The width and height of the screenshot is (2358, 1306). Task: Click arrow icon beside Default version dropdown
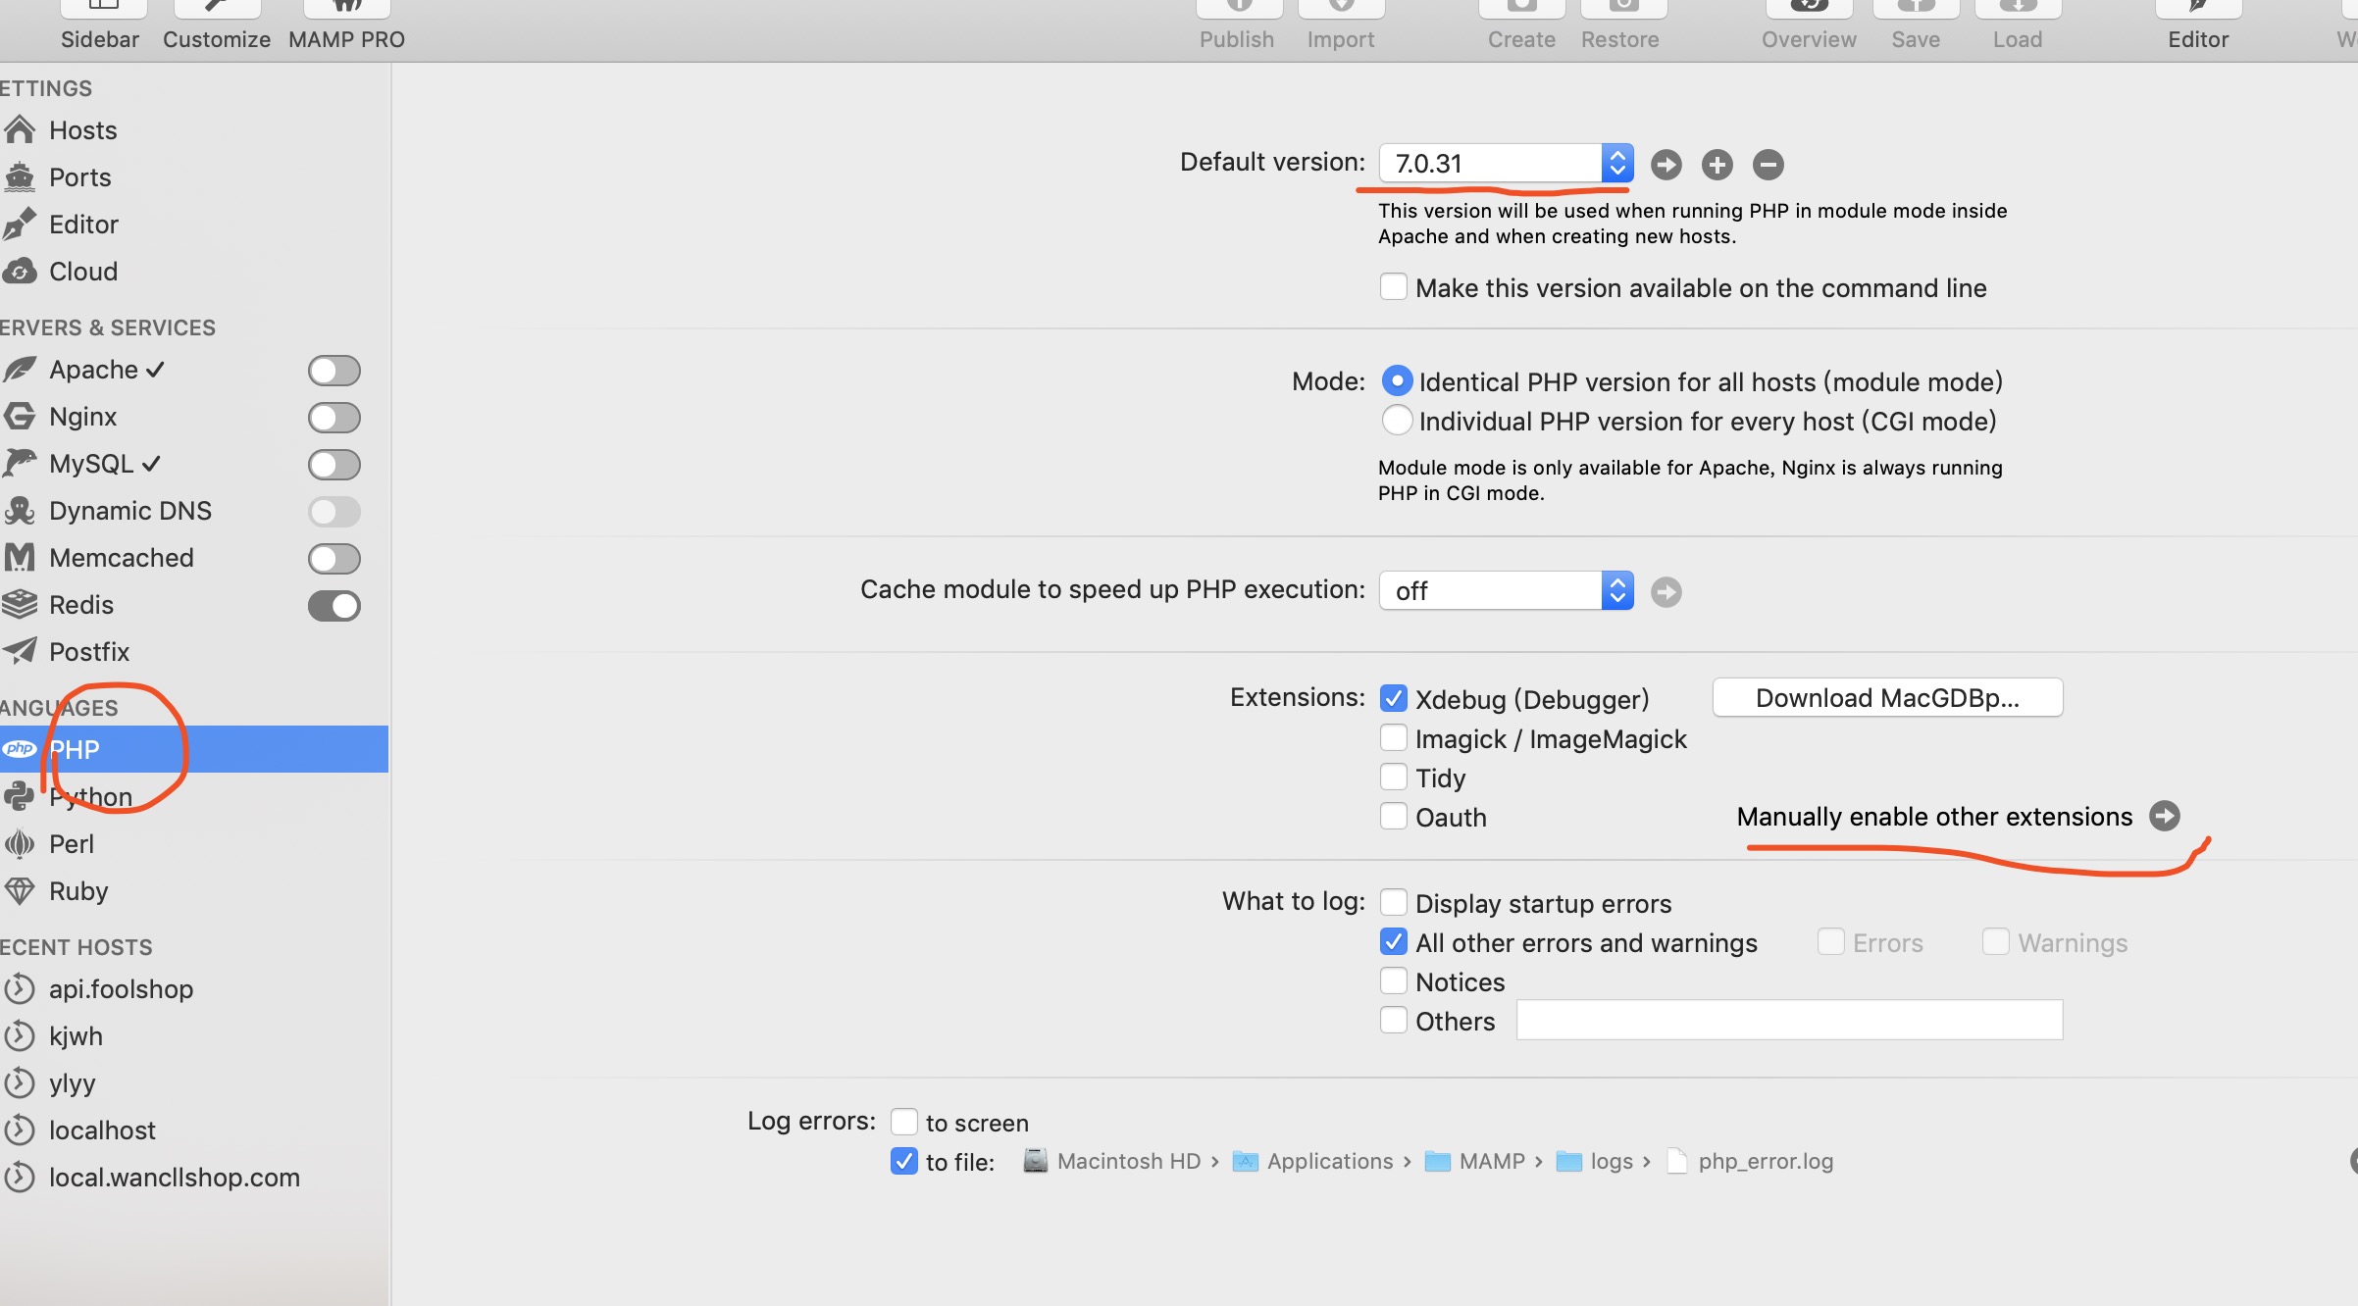coord(1666,165)
